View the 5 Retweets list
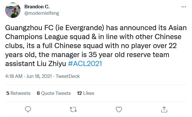 (x=18, y=93)
